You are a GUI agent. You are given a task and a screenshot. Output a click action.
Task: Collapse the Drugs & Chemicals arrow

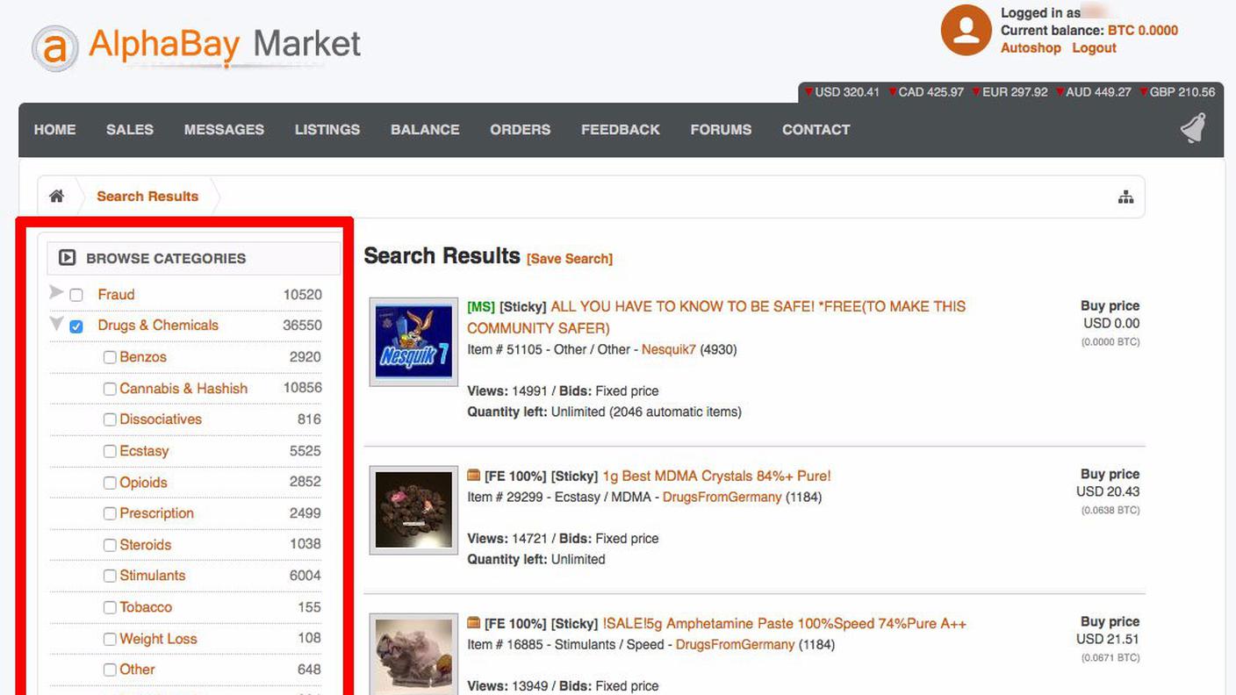[x=56, y=324]
